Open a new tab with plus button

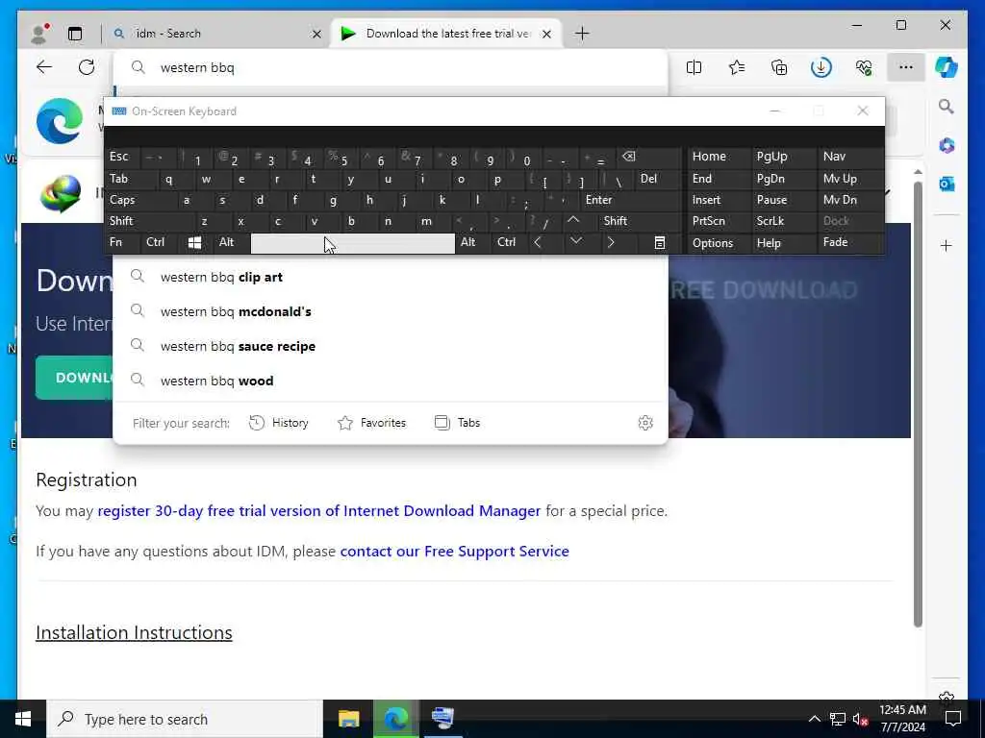(582, 34)
